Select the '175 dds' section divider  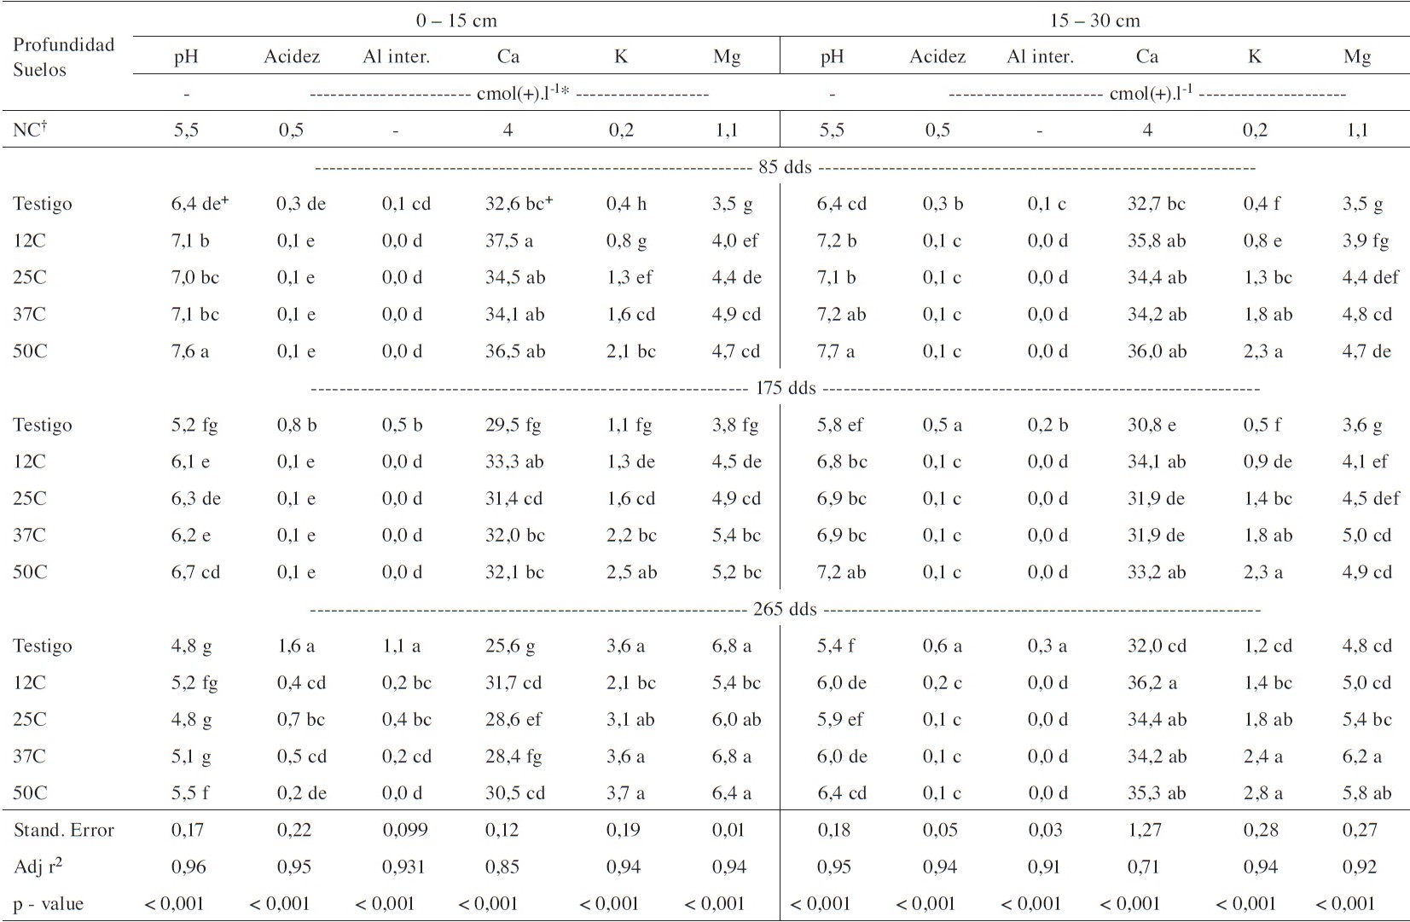[x=785, y=389]
